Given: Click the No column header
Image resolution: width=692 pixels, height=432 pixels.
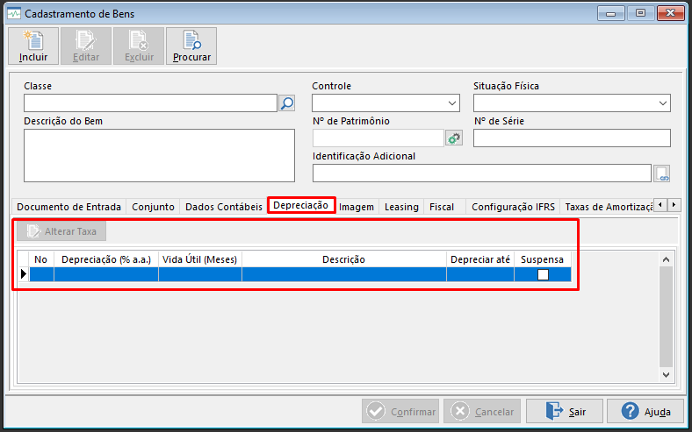Looking at the screenshot, I should point(41,259).
